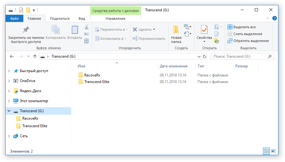Open the Удалить dropdown arrow
This screenshot has height=162, width=285.
(x=154, y=29)
